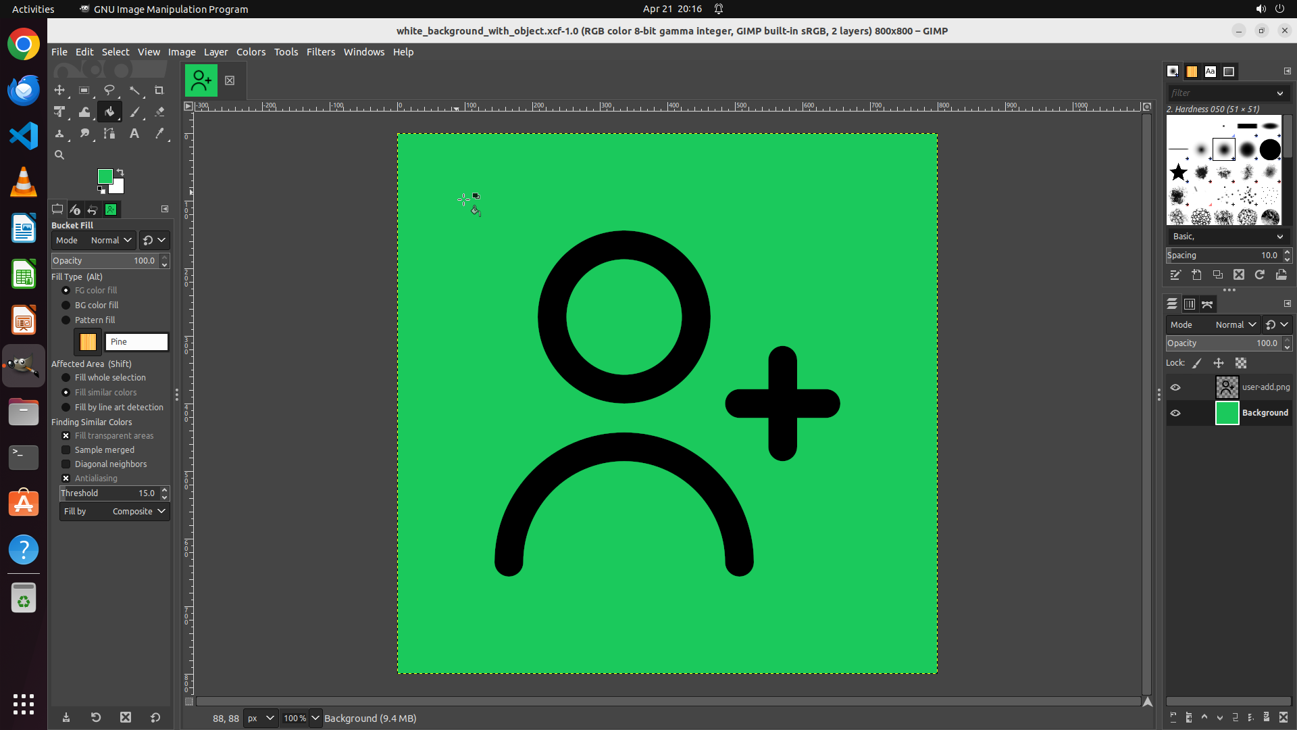Select the Text tool
1297x730 pixels.
coord(134,134)
